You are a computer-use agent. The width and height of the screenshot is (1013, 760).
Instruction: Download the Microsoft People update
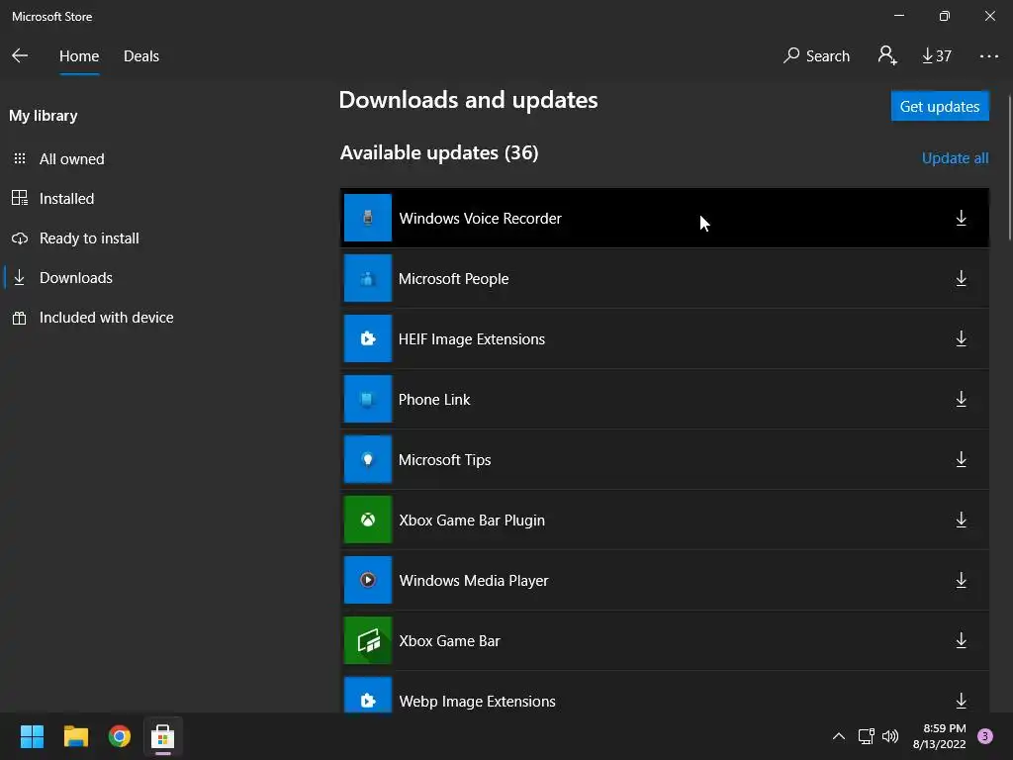click(x=962, y=278)
